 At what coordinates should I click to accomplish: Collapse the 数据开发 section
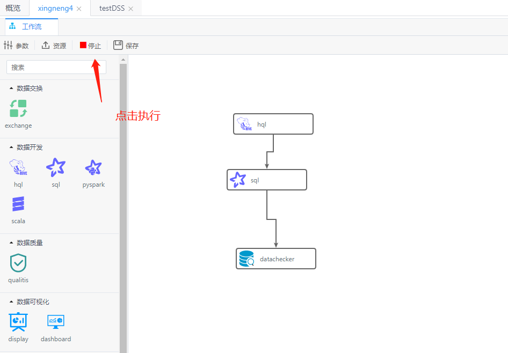(25, 147)
